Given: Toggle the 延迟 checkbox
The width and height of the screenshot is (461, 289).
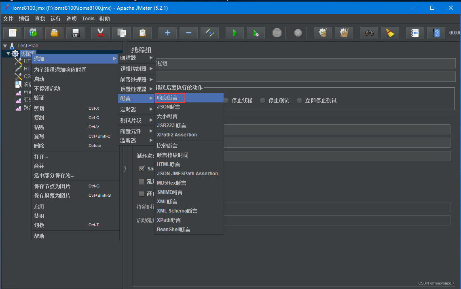Looking at the screenshot, I should coord(142,181).
